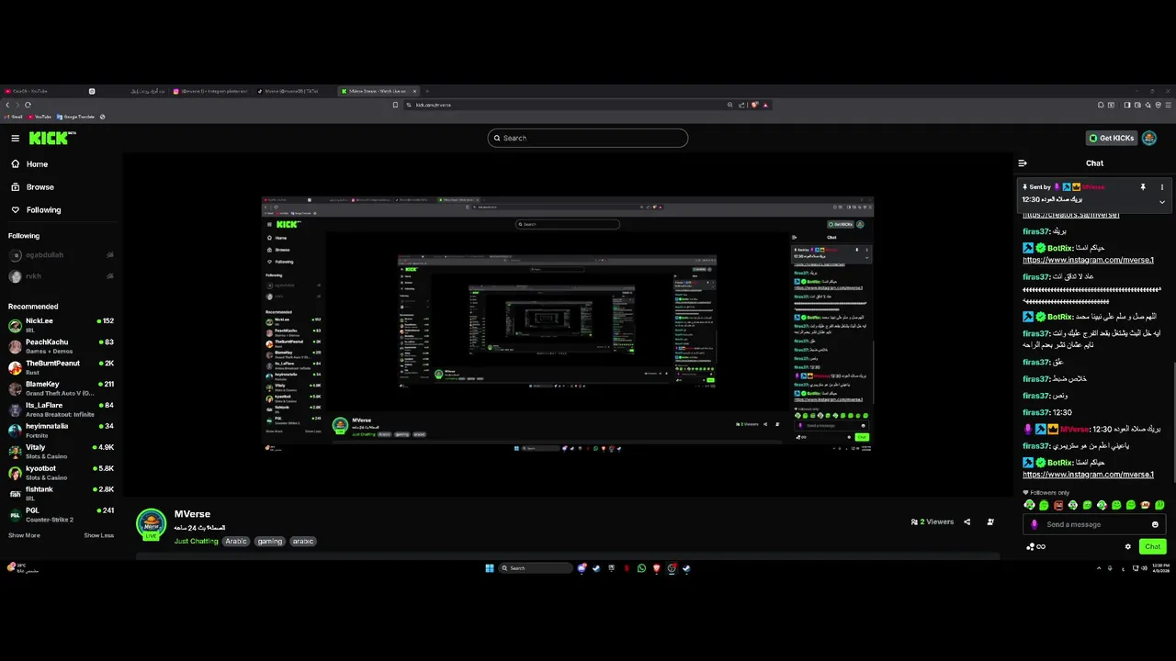The image size is (1176, 661).
Task: Open Its_LaFlare recommended channel
Action: [x=61, y=409]
